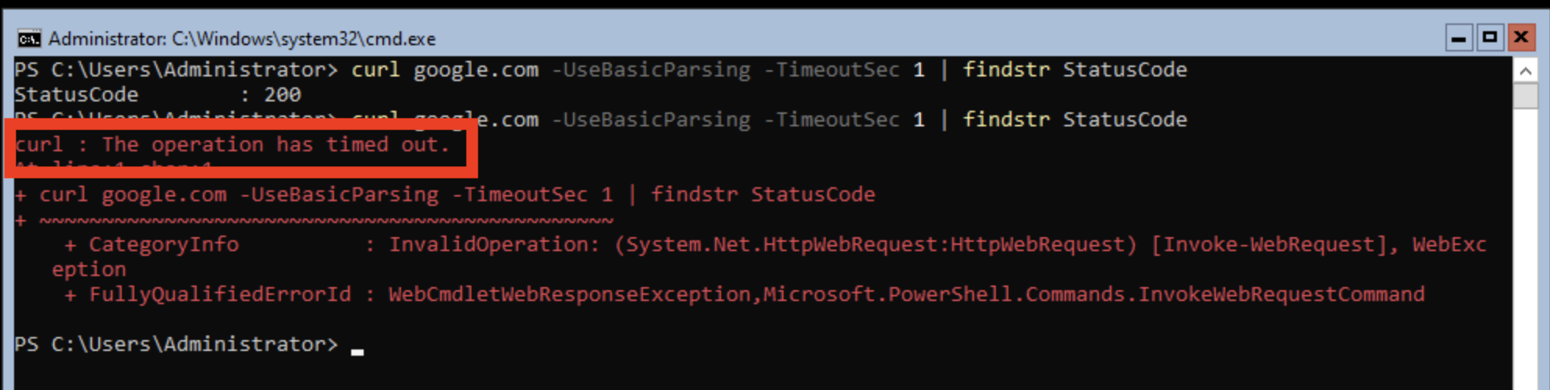
Task: Click "findstr StatusCode" on the second command line
Action: (1075, 120)
